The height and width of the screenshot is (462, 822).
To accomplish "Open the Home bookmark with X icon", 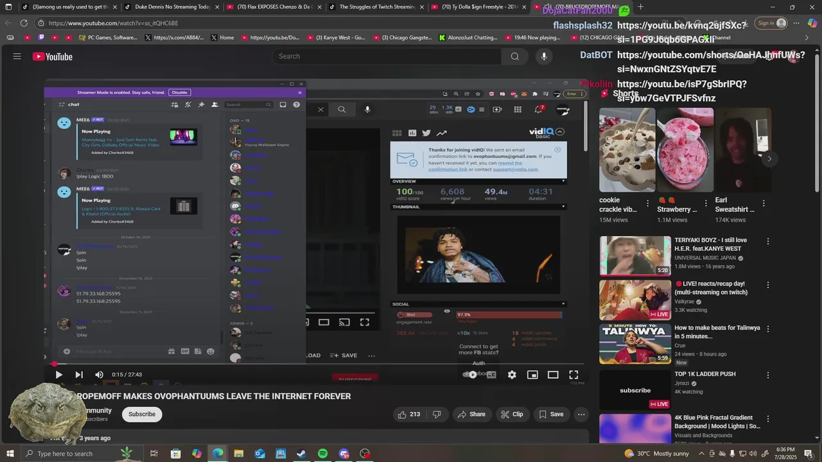I will click(222, 38).
